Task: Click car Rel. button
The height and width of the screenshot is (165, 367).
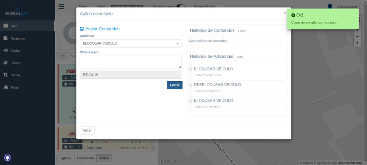Action: point(70,84)
